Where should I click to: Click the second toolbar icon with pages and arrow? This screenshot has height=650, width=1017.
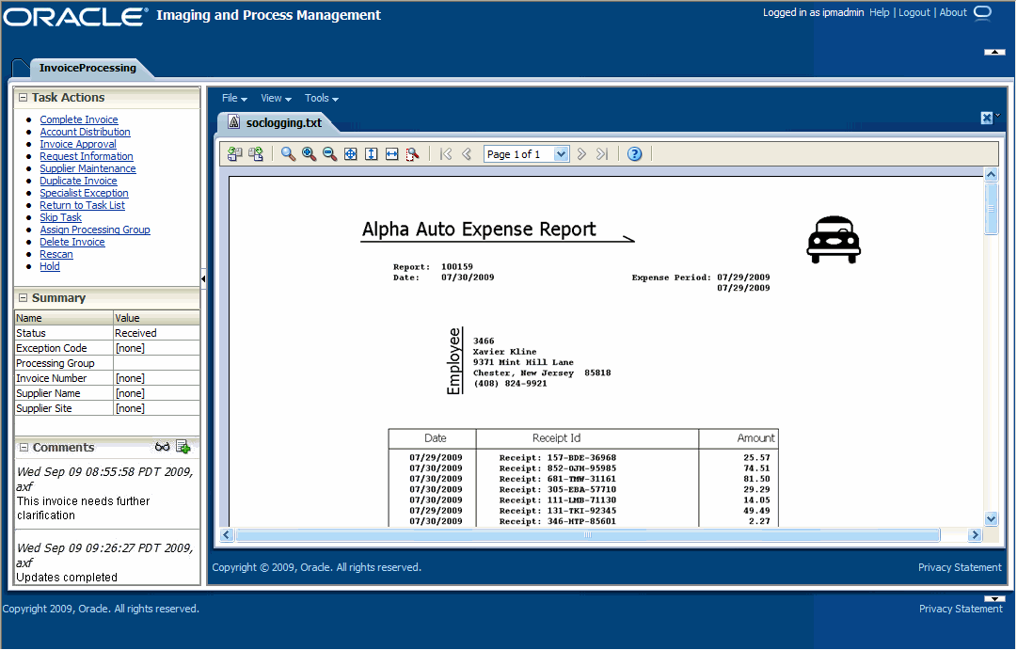coord(256,153)
